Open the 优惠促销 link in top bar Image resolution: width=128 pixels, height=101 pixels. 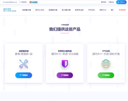[x=111, y=2]
